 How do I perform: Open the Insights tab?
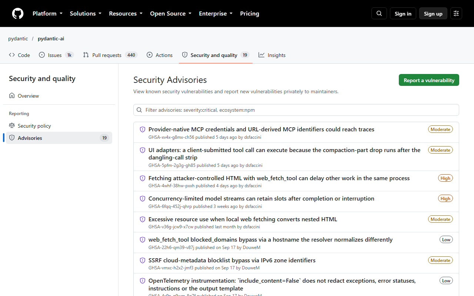[272, 55]
